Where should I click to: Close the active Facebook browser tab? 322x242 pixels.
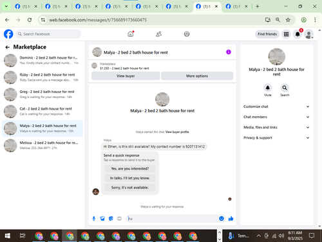[216, 6]
